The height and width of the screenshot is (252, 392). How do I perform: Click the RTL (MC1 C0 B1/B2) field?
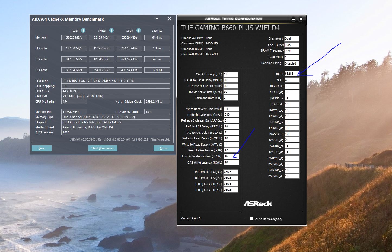231,184
